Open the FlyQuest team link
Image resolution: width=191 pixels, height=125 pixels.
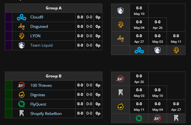[38, 104]
